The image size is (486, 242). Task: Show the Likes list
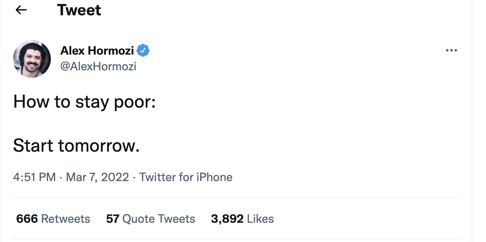[x=260, y=219]
